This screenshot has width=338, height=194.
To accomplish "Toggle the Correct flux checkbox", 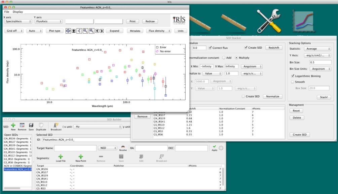I will 210,48.
